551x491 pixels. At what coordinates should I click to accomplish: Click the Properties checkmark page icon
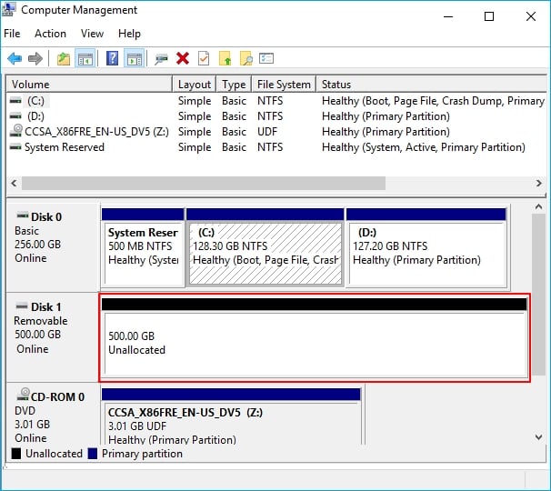[x=204, y=58]
